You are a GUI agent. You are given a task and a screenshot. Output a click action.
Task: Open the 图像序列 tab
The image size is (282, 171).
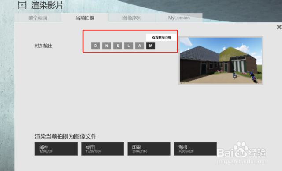click(132, 18)
